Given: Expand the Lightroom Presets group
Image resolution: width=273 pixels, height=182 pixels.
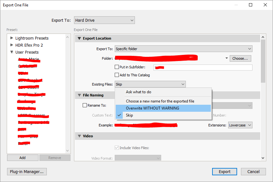Looking at the screenshot, I should pos(12,38).
